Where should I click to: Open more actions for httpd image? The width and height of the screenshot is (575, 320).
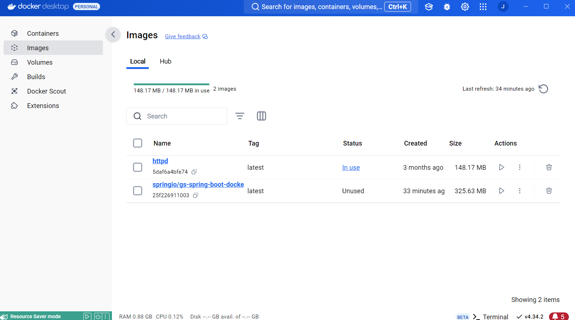pyautogui.click(x=520, y=167)
